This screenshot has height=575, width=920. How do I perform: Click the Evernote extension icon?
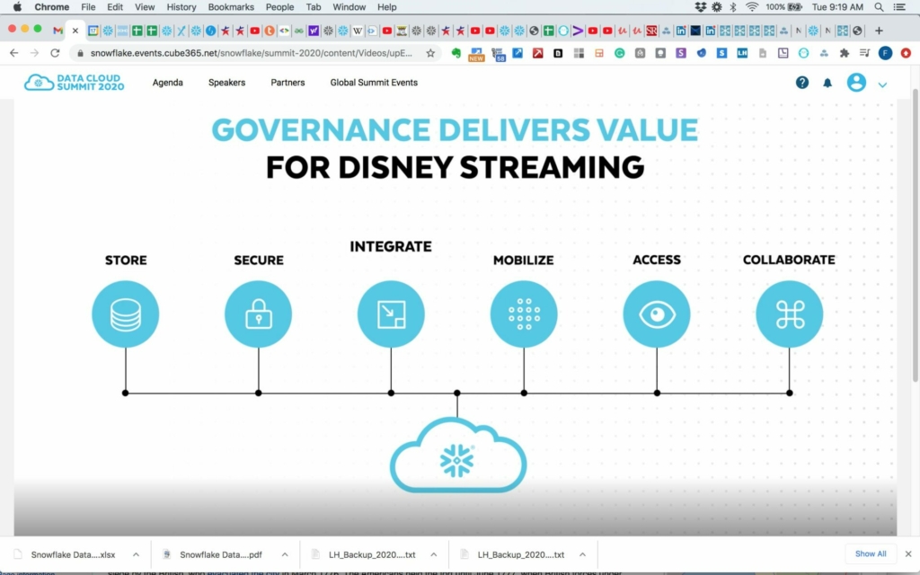pyautogui.click(x=456, y=53)
